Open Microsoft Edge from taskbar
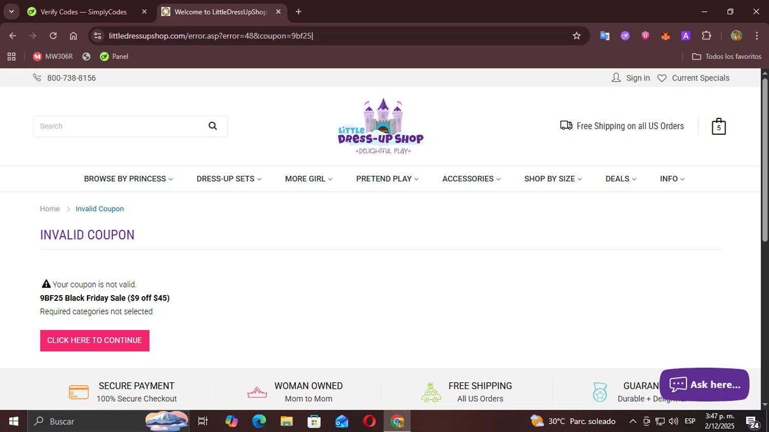Viewport: 769px width, 432px height. click(259, 421)
